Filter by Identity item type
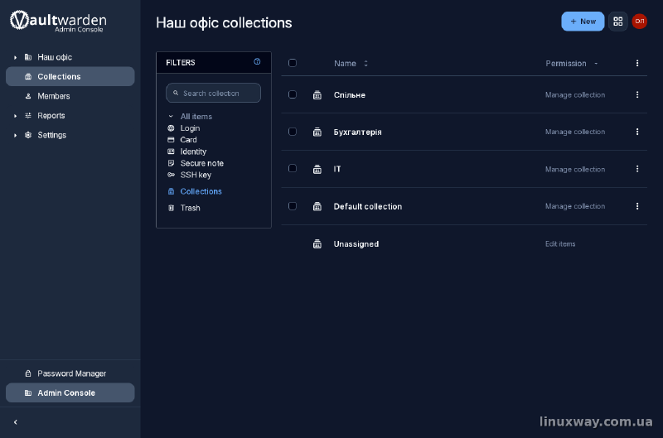This screenshot has height=438, width=663. (x=193, y=152)
